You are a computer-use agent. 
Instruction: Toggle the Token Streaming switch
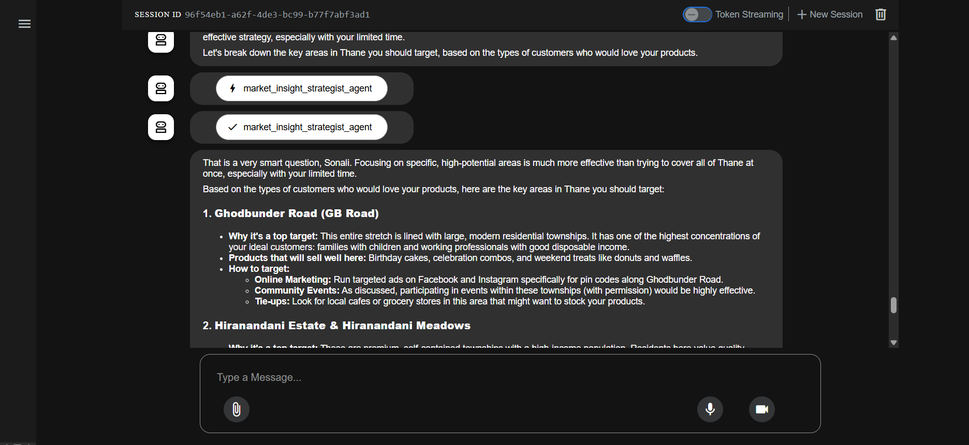click(x=697, y=14)
